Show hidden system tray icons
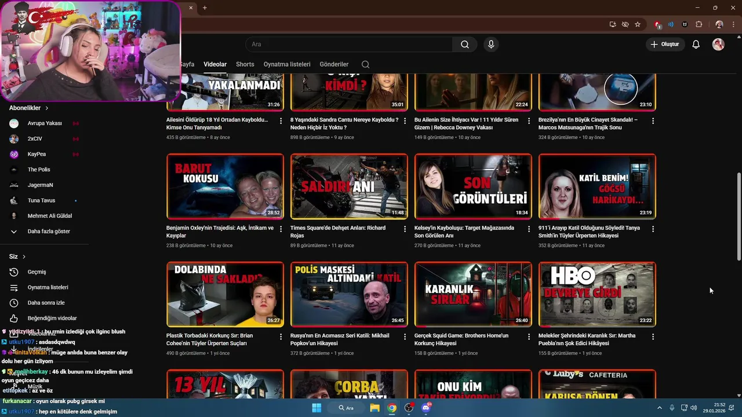The image size is (742, 417). click(660, 408)
